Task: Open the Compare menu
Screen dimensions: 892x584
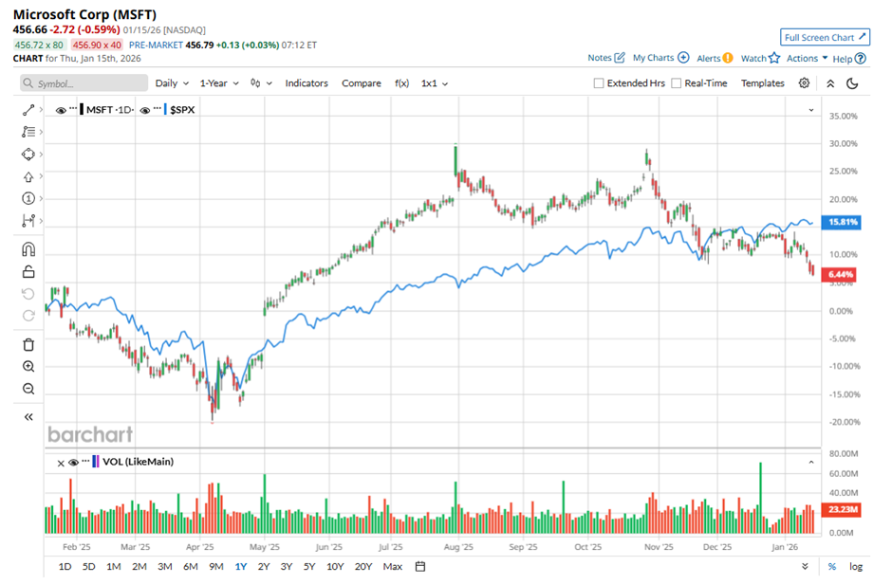Action: point(362,82)
